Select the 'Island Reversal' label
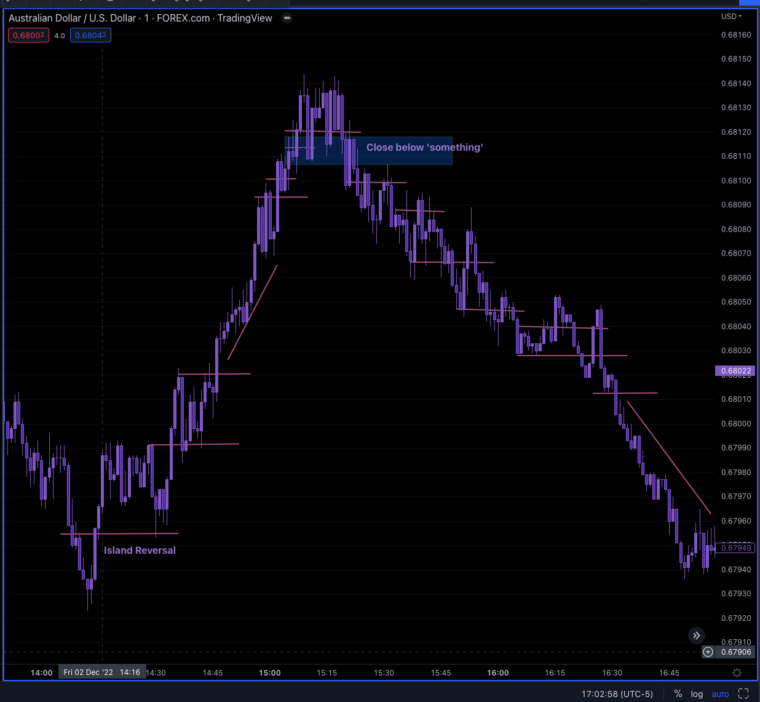Viewport: 760px width, 702px height. pos(140,550)
